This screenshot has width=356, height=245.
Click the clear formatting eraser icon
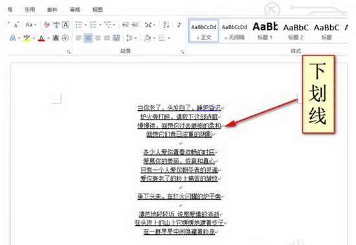point(47,25)
